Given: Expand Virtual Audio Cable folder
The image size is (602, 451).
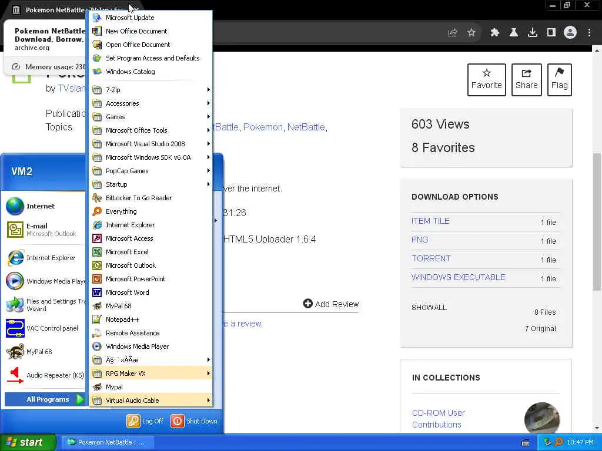Looking at the screenshot, I should click(151, 400).
